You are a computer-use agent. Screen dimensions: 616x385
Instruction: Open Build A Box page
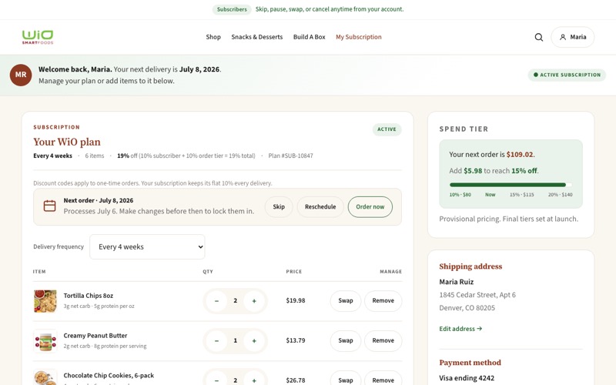click(x=310, y=37)
